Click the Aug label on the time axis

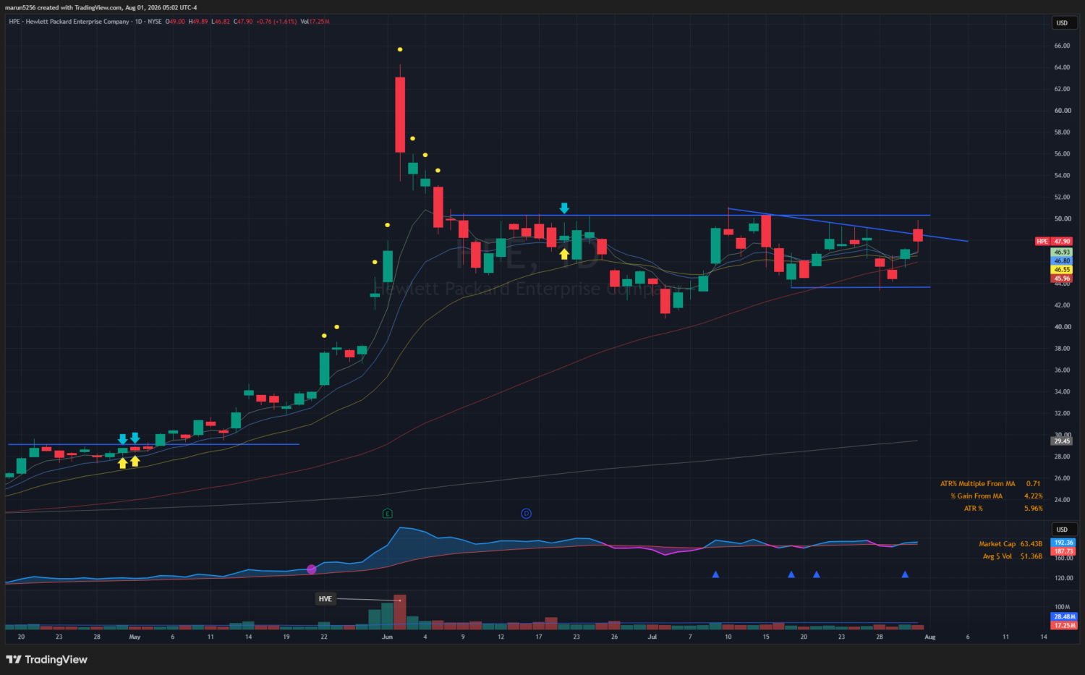930,637
